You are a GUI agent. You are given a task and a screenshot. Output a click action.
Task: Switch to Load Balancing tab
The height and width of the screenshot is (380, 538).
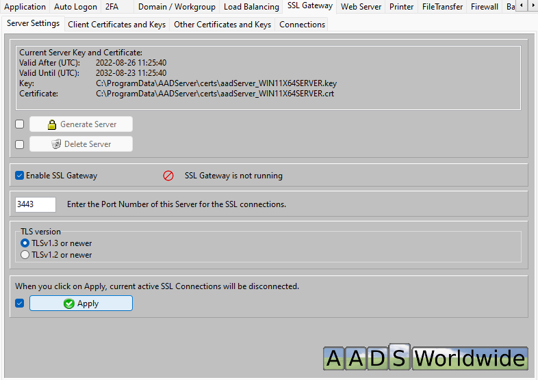click(x=251, y=7)
